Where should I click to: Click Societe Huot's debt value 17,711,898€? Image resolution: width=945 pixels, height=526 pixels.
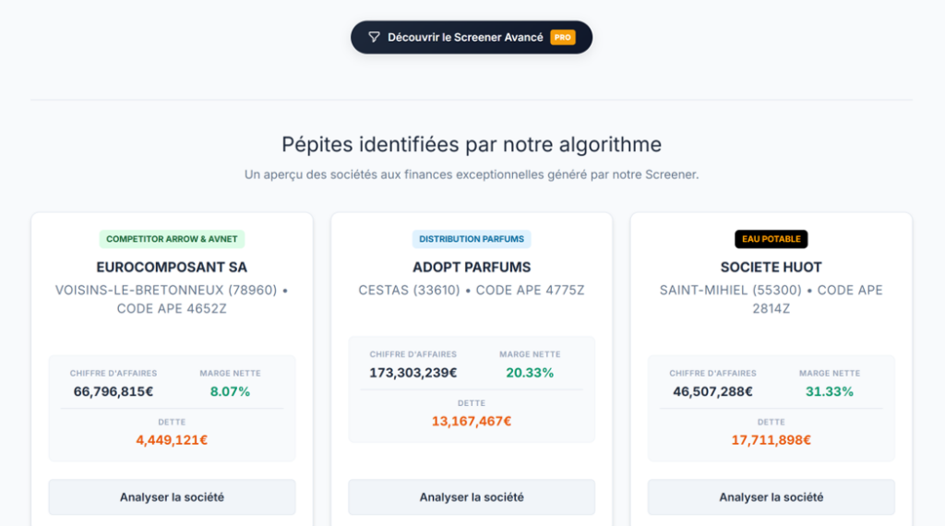coord(772,440)
